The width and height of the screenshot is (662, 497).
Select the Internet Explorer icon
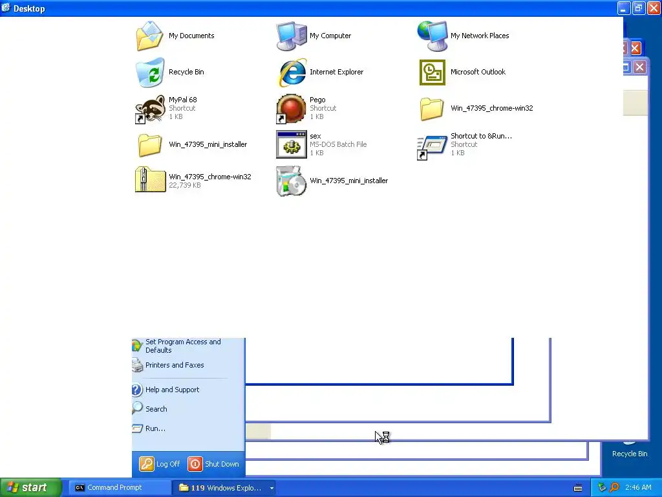tap(292, 72)
